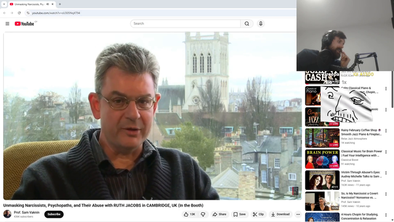
Task: Go forward with browser forward arrow
Action: pyautogui.click(x=12, y=13)
